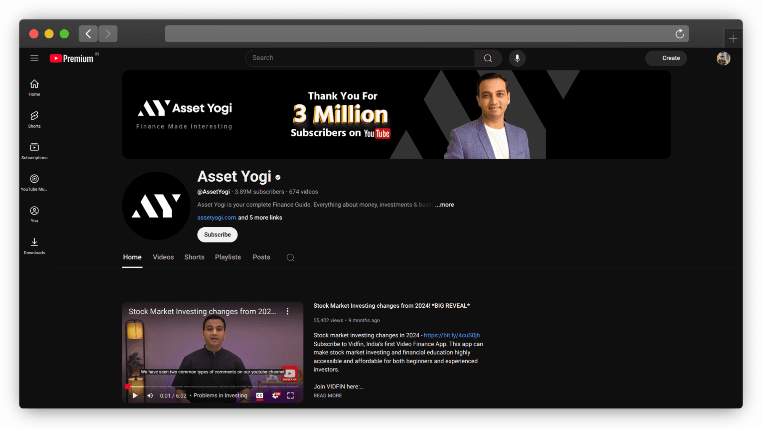Click the 0:01 / 6:02 time display

[173, 396]
